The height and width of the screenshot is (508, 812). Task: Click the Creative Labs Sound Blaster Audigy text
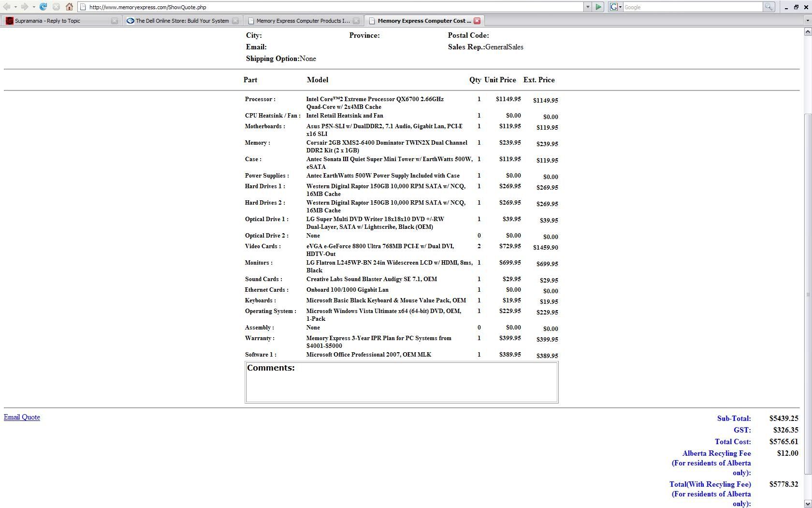372,279
